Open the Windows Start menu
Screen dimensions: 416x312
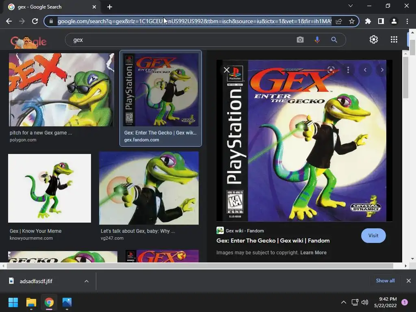coord(13,302)
